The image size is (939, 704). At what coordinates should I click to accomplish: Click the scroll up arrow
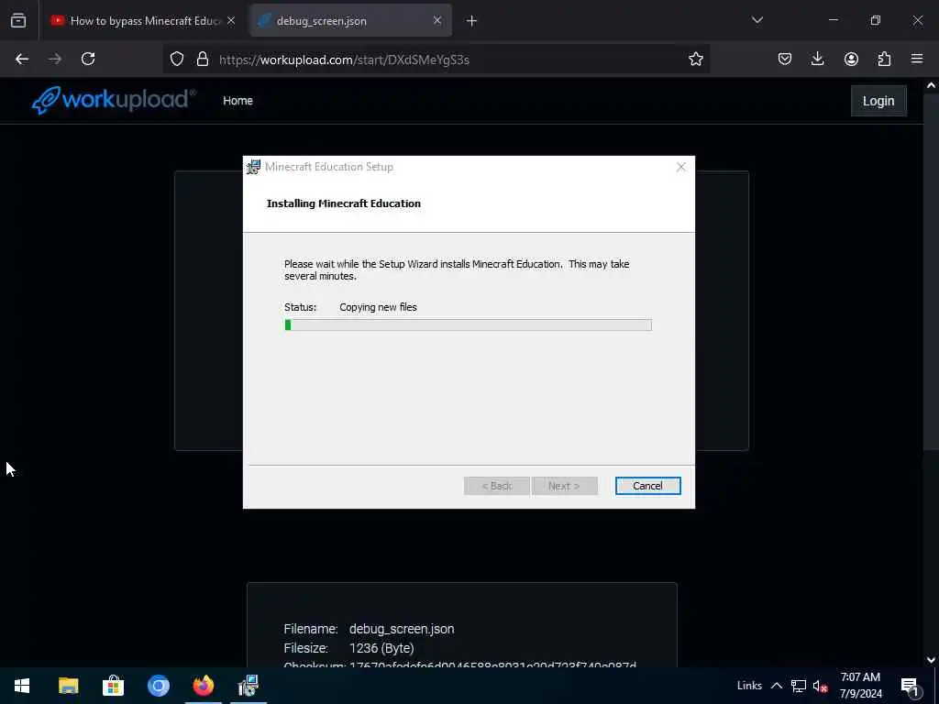click(x=931, y=85)
